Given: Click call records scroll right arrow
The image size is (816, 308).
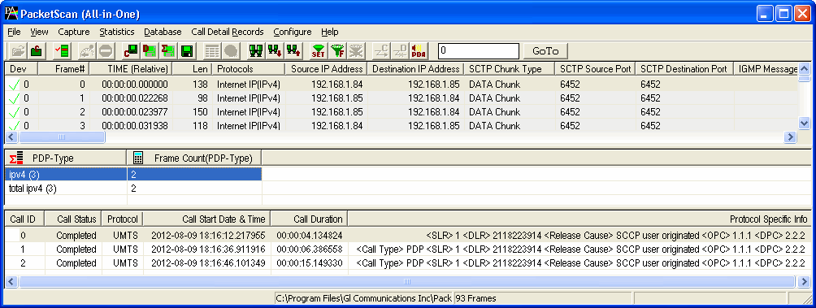Looking at the screenshot, I should tap(804, 281).
